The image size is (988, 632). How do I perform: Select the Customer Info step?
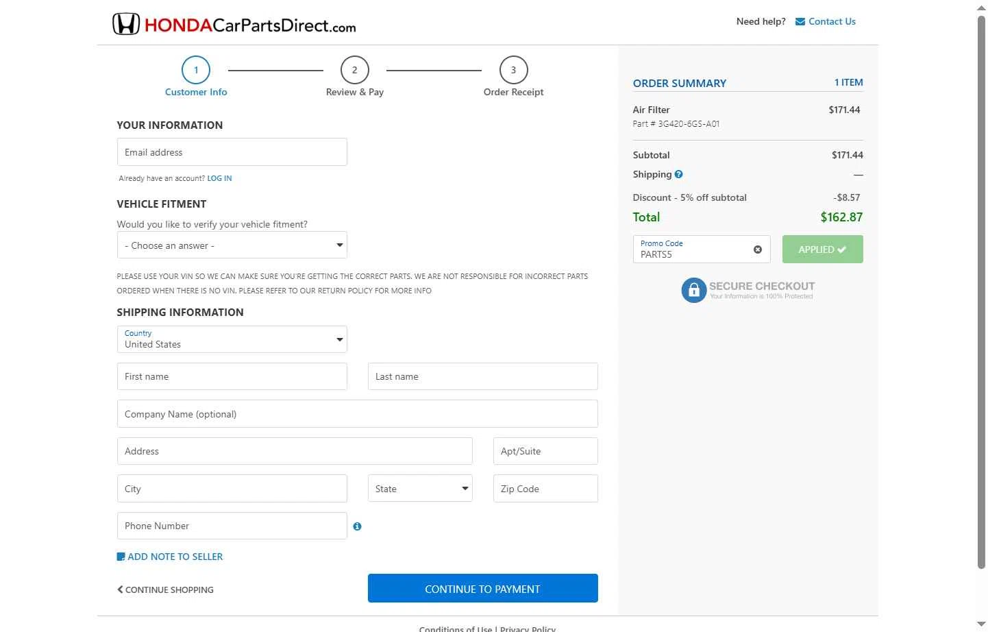click(196, 77)
